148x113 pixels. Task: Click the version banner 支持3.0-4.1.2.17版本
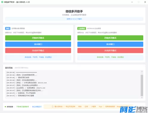74,19
